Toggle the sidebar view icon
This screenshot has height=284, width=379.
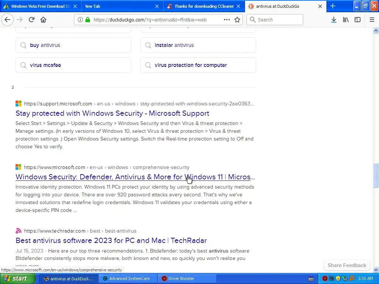[358, 20]
